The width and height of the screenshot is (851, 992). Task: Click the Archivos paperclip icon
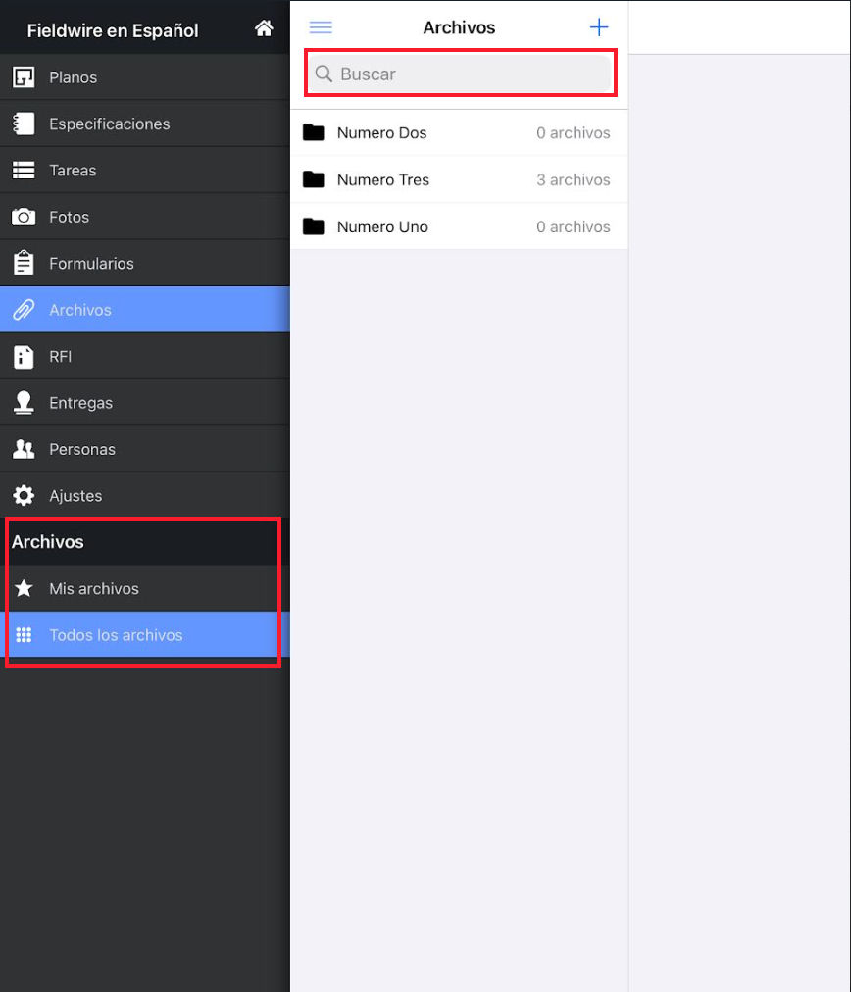(x=24, y=310)
